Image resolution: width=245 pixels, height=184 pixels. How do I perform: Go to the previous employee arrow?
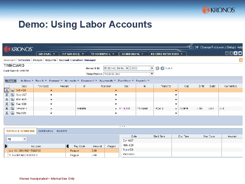point(157,68)
